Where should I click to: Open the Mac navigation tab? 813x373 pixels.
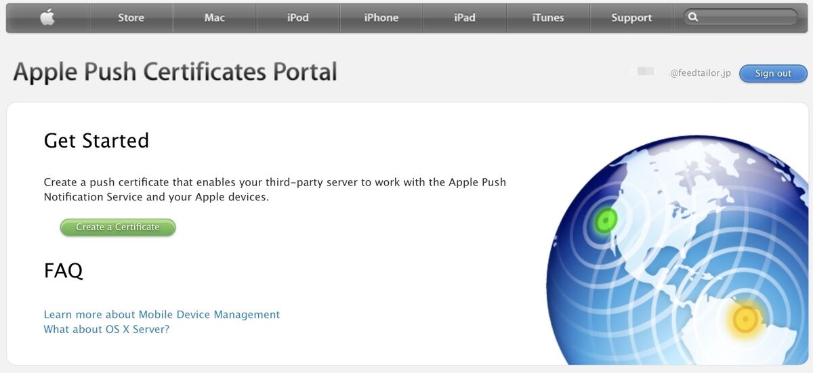coord(214,18)
